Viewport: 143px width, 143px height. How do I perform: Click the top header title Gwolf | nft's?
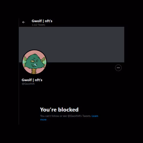pos(42,21)
